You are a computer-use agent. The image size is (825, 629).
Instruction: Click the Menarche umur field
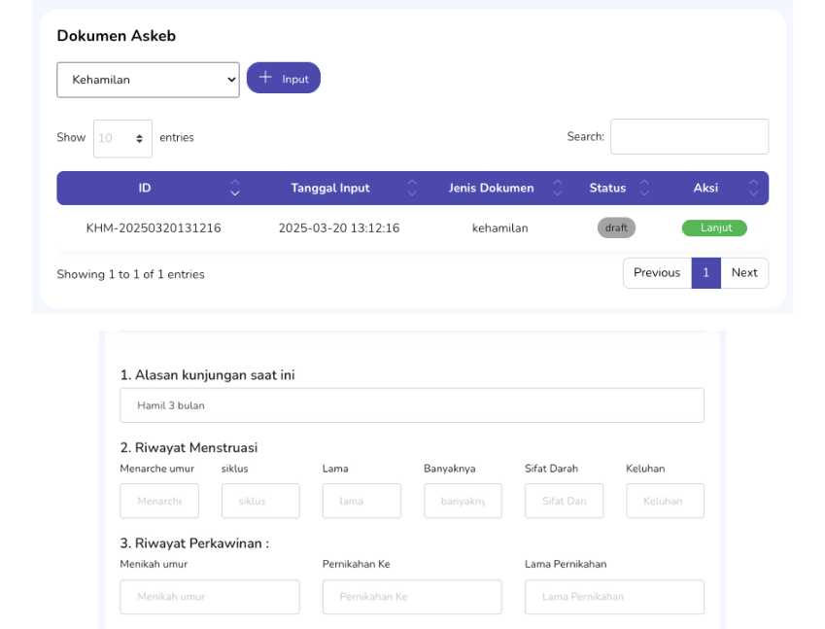pos(159,501)
